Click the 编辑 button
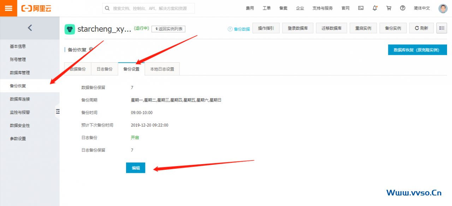The width and height of the screenshot is (452, 206). point(136,168)
